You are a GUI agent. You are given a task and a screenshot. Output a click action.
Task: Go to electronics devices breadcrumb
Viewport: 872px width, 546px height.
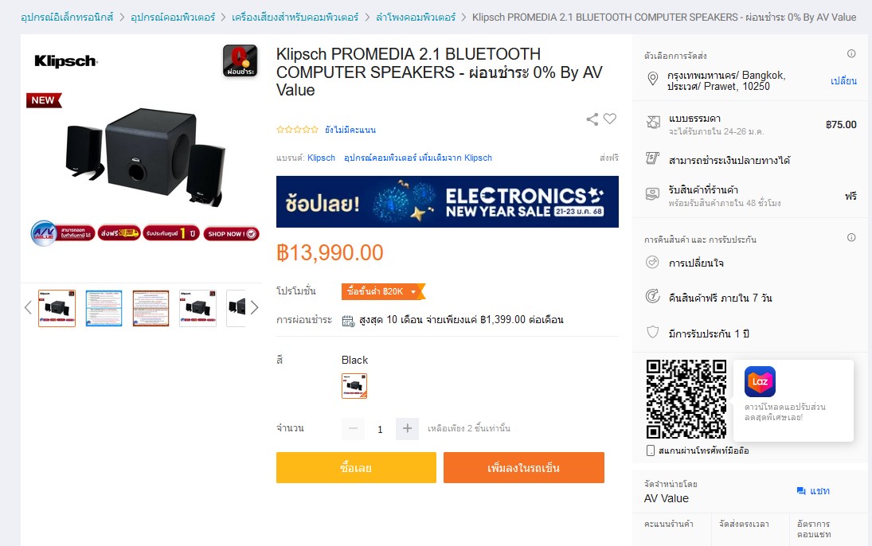(67, 18)
